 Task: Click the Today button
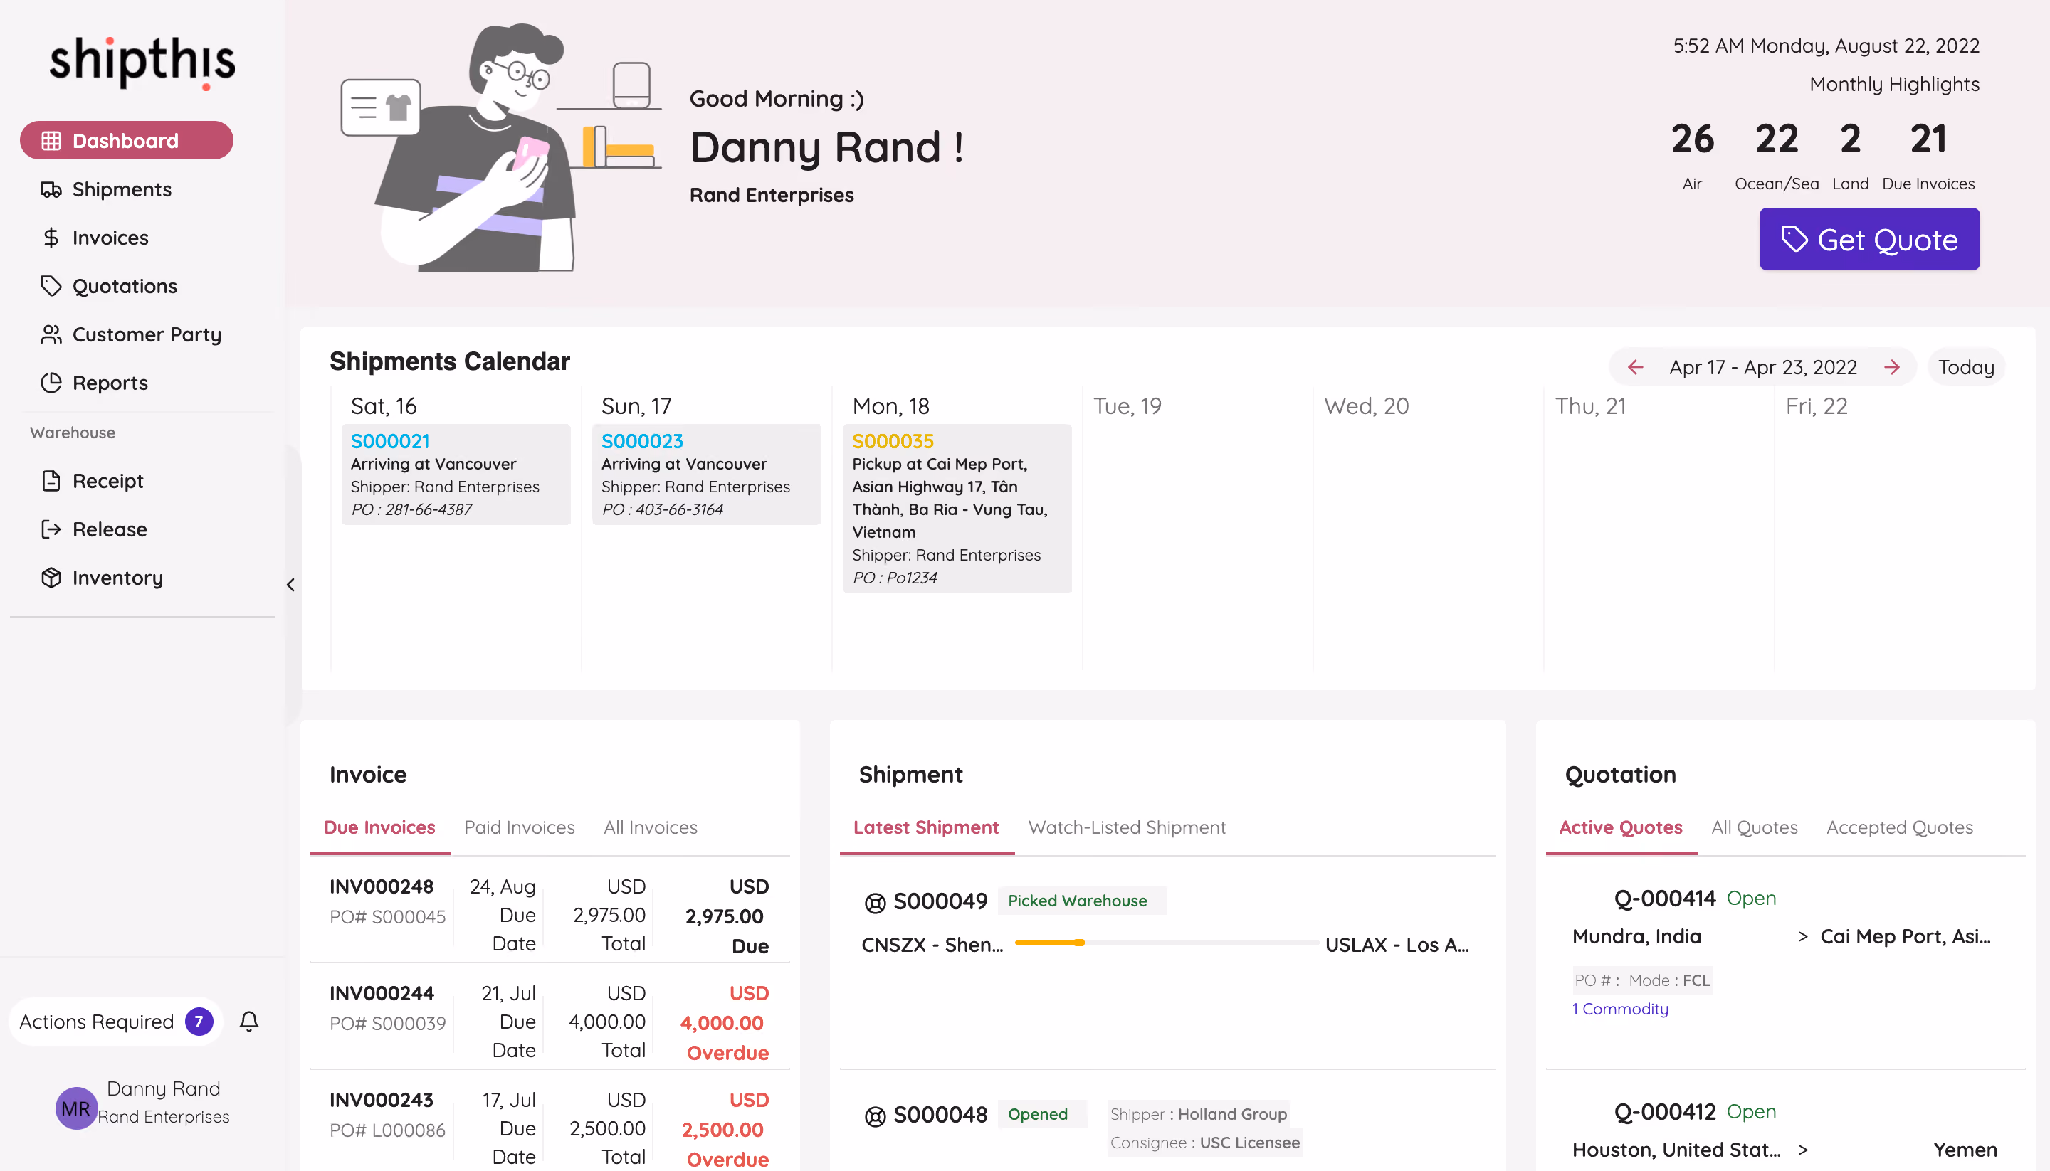[1965, 368]
